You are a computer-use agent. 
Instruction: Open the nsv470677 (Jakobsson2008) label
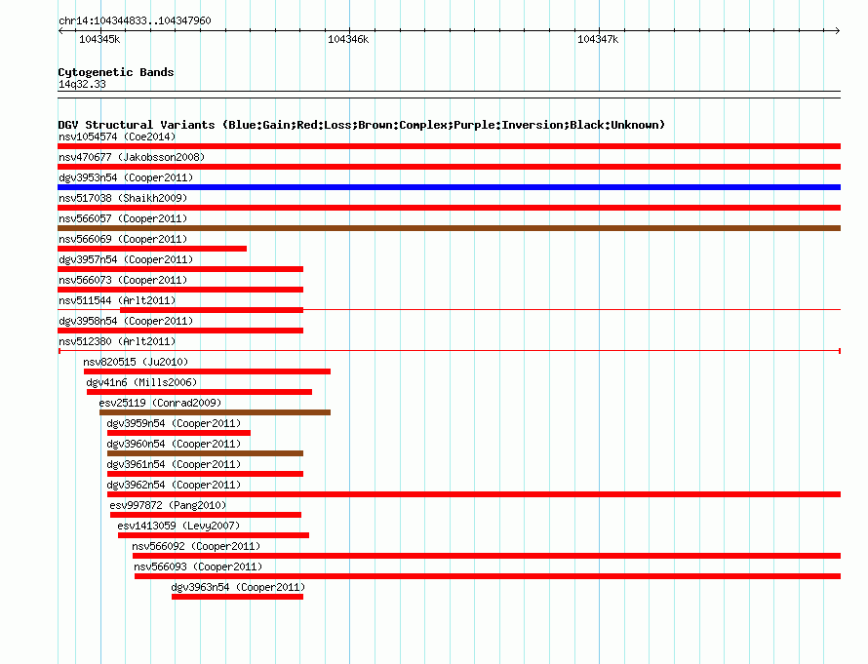pos(132,157)
